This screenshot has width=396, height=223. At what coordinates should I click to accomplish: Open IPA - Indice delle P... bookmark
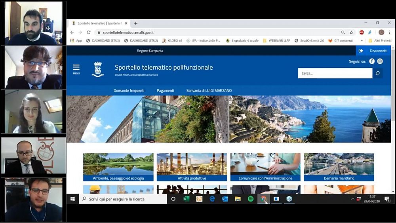[x=203, y=40]
